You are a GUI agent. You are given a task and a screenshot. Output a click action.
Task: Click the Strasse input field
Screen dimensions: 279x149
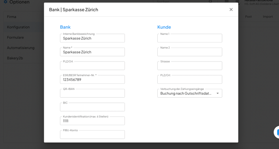coord(190,66)
